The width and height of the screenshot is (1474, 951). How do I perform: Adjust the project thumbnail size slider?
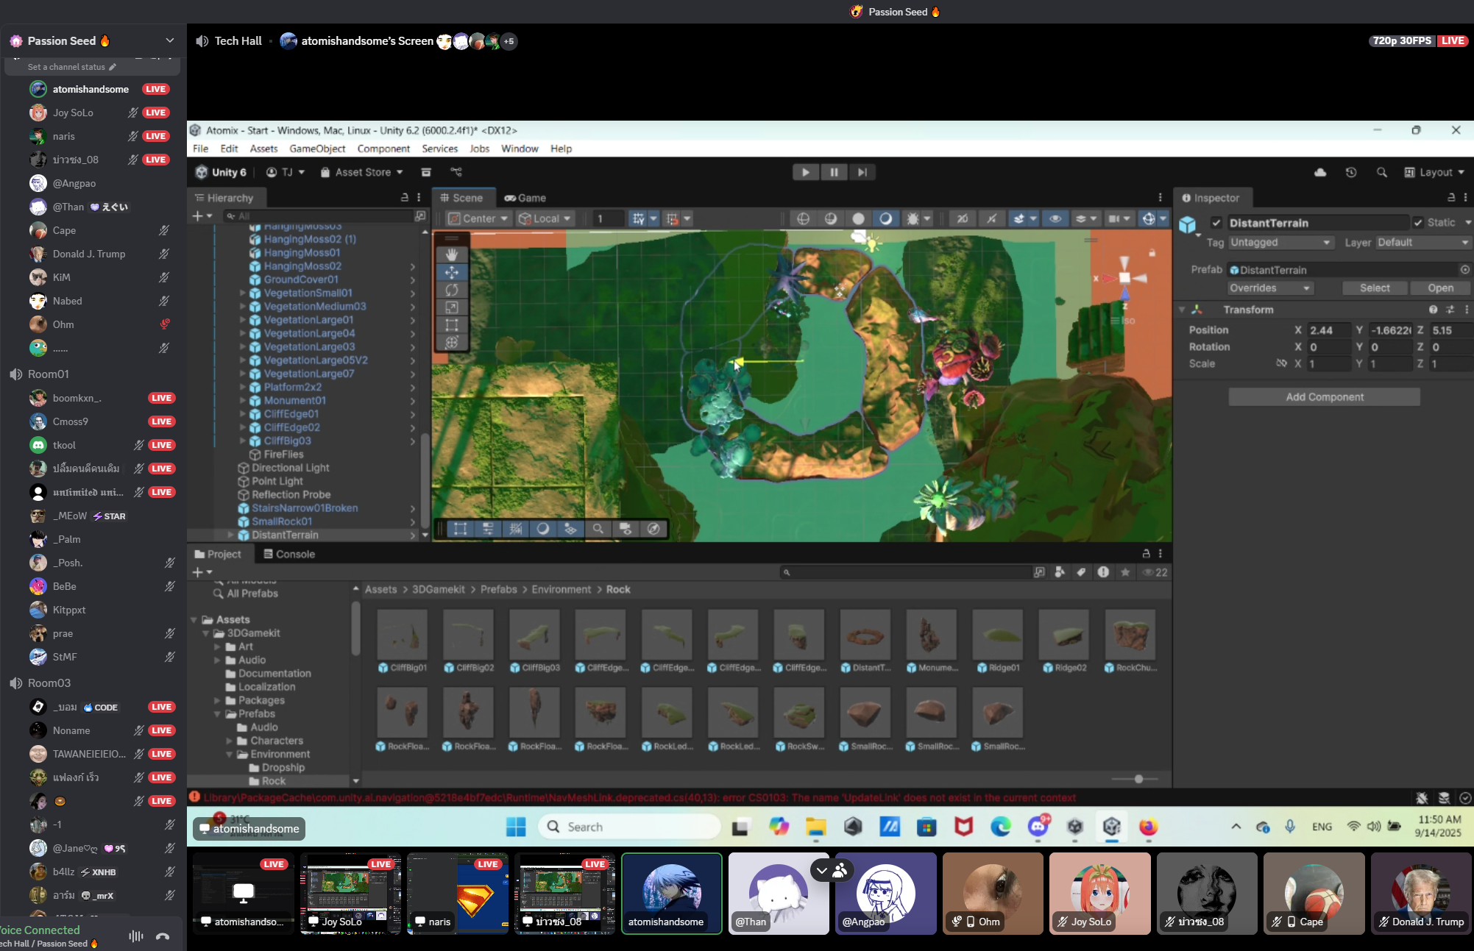[1138, 779]
